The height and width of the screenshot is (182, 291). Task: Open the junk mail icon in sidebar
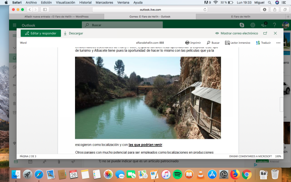click(x=14, y=67)
